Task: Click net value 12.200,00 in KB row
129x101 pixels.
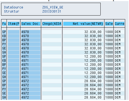Action: tap(83, 61)
